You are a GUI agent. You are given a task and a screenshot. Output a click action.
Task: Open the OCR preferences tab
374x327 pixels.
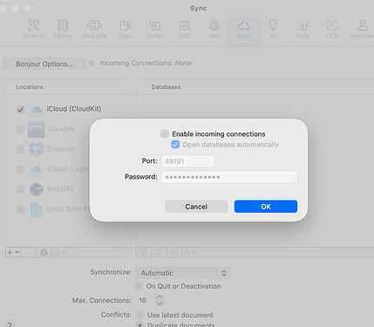(332, 30)
